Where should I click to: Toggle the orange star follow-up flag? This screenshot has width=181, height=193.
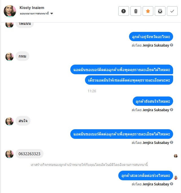(148, 11)
